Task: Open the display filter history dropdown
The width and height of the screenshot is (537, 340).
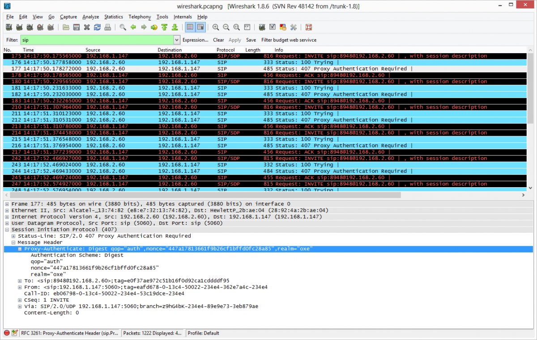Action: (x=177, y=40)
